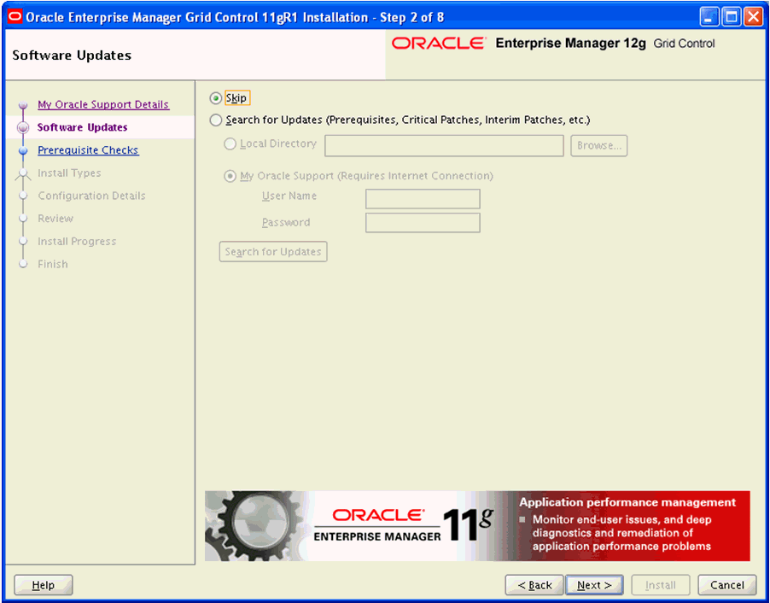Image resolution: width=770 pixels, height=603 pixels.
Task: Click the Prerequisite Checks step bullet icon
Action: point(23,150)
